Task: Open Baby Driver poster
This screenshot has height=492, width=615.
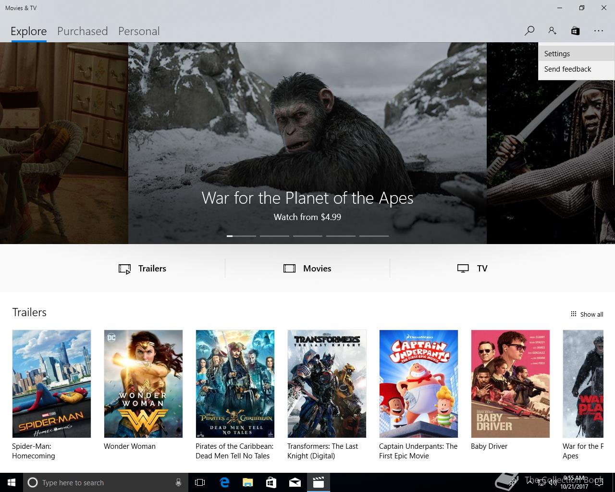Action: tap(510, 384)
